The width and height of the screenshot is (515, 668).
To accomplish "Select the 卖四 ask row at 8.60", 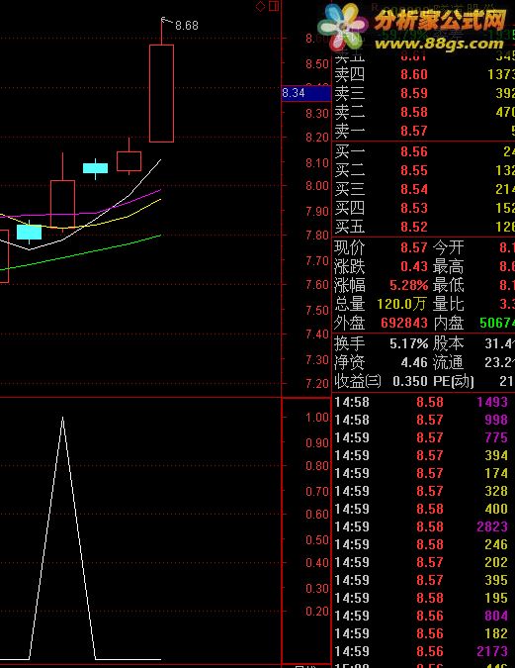I will point(423,74).
